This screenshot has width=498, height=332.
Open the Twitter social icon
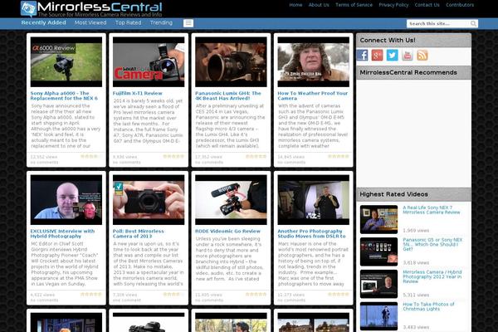point(393,56)
